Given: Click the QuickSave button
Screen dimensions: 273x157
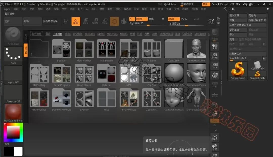Looking at the screenshot, I should [170, 4].
